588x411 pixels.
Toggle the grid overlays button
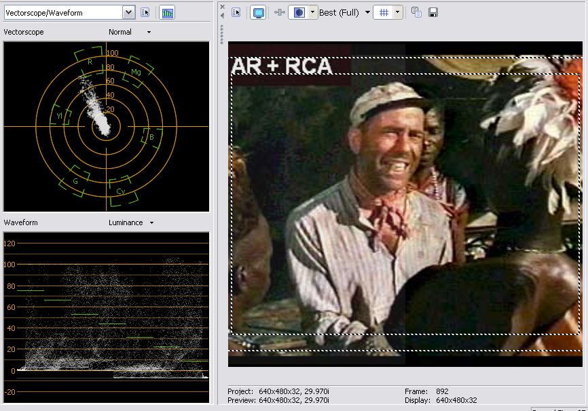click(x=384, y=13)
